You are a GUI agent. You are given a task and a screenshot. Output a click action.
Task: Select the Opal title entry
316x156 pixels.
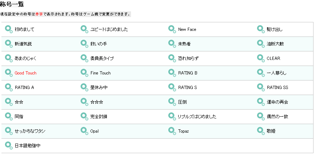(94, 131)
